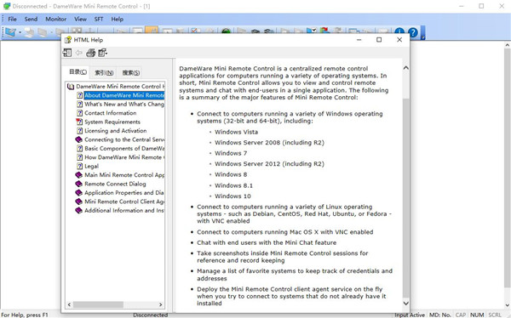Click 'Windows 10' in the help text
The width and height of the screenshot is (511, 318).
coord(233,196)
